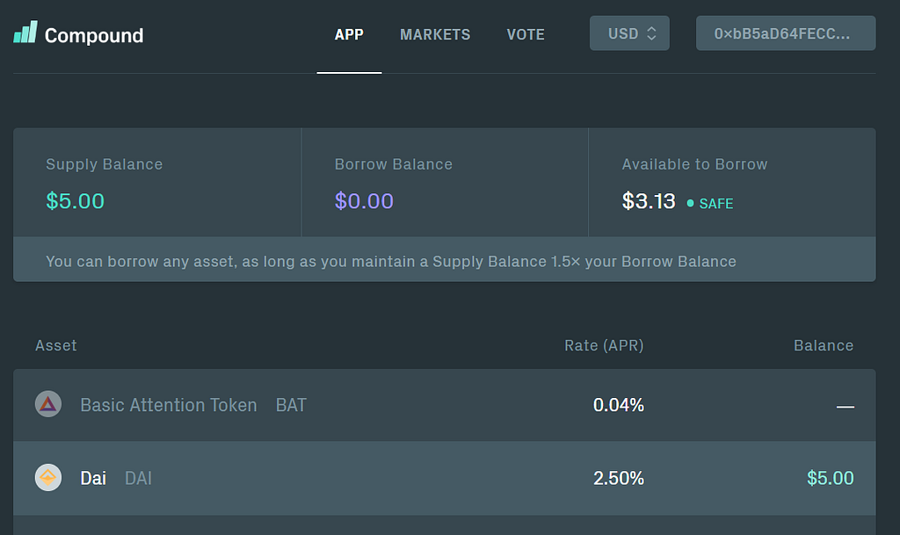Select the Basic Attention Token BAT row

click(444, 405)
